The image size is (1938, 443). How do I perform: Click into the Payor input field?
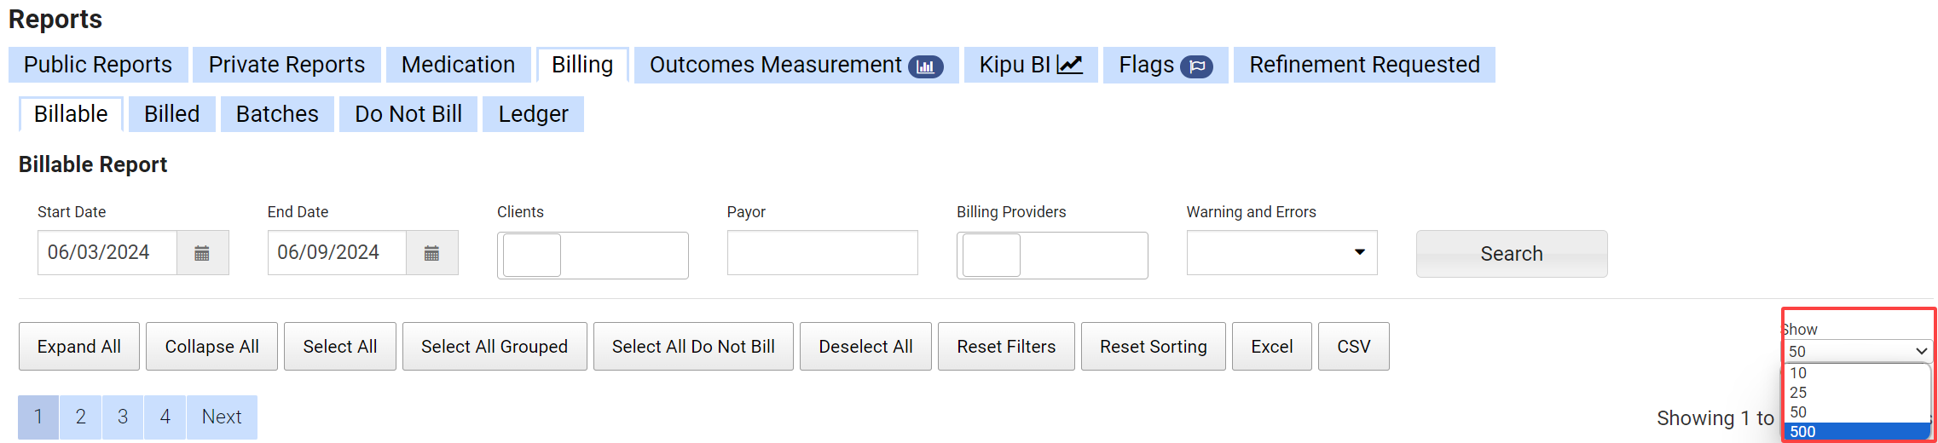click(822, 253)
